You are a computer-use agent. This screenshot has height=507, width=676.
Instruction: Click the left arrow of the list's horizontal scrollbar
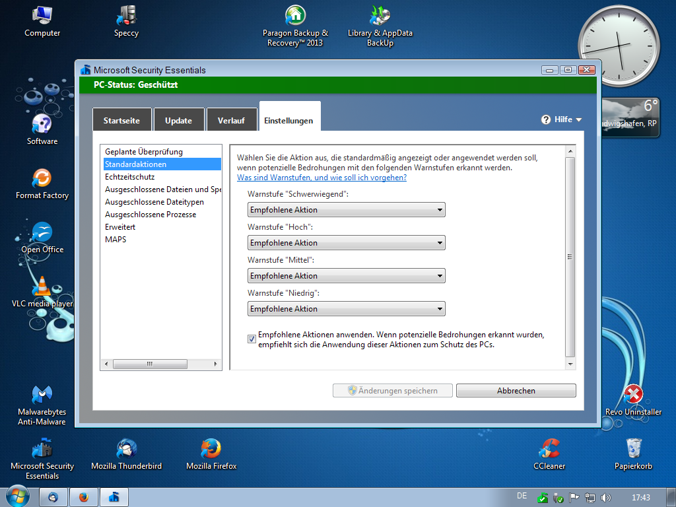[x=106, y=364]
